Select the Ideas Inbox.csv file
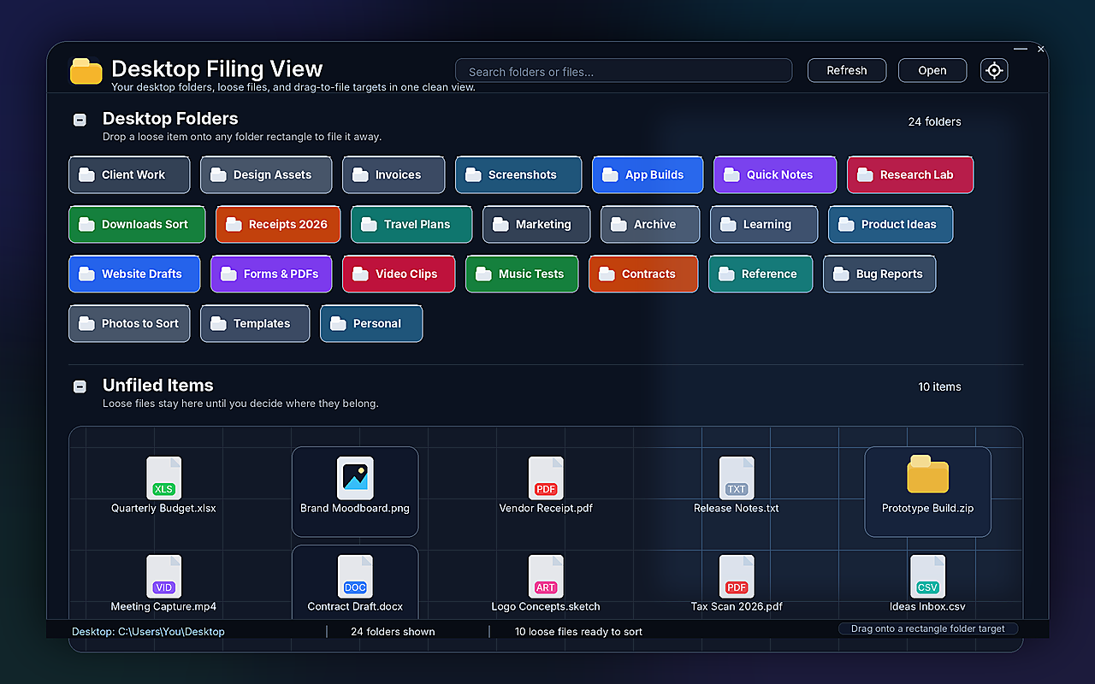Screen dimensions: 1095x684 (x=928, y=584)
